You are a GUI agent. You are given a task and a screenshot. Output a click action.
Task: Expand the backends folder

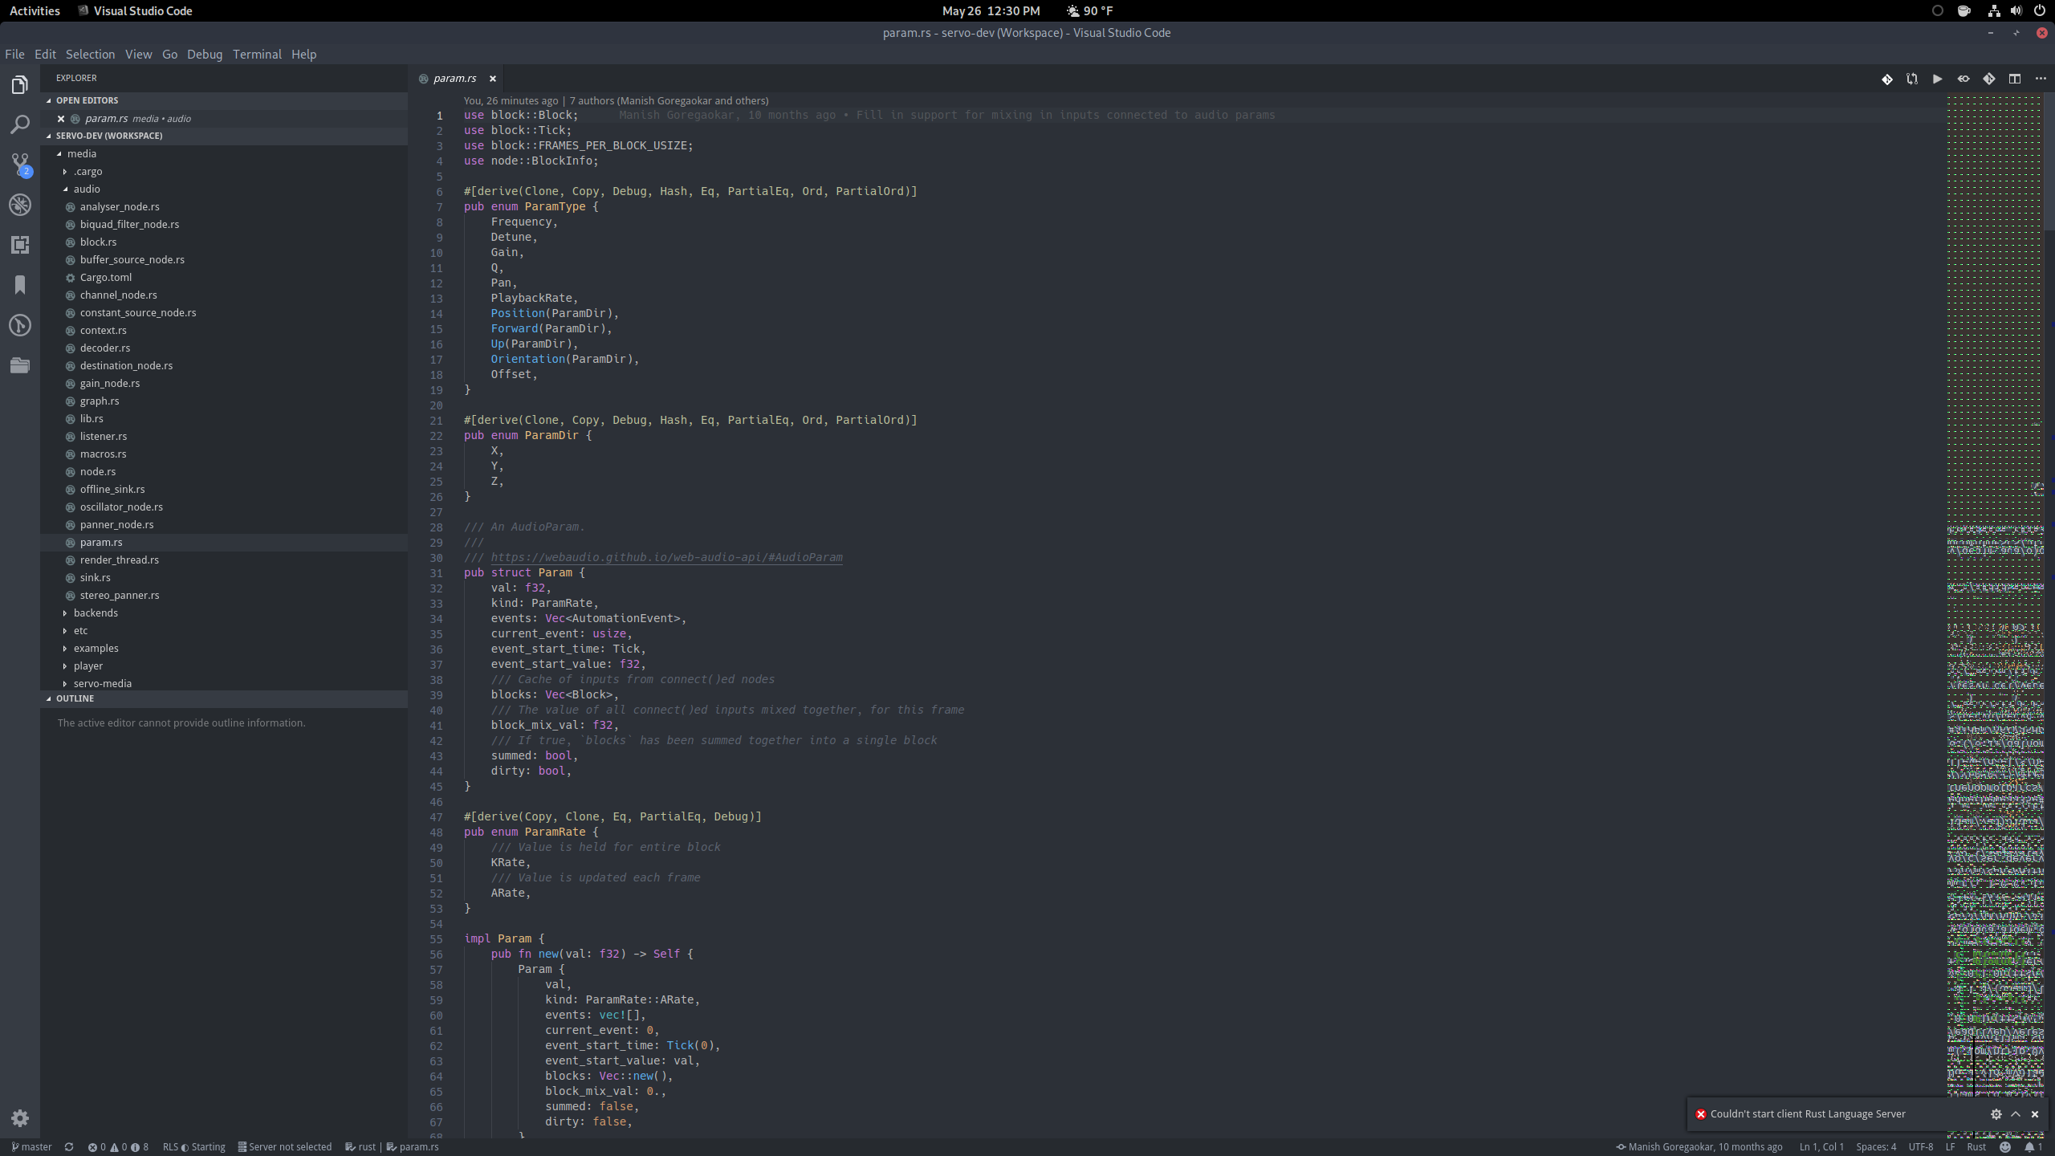click(95, 613)
